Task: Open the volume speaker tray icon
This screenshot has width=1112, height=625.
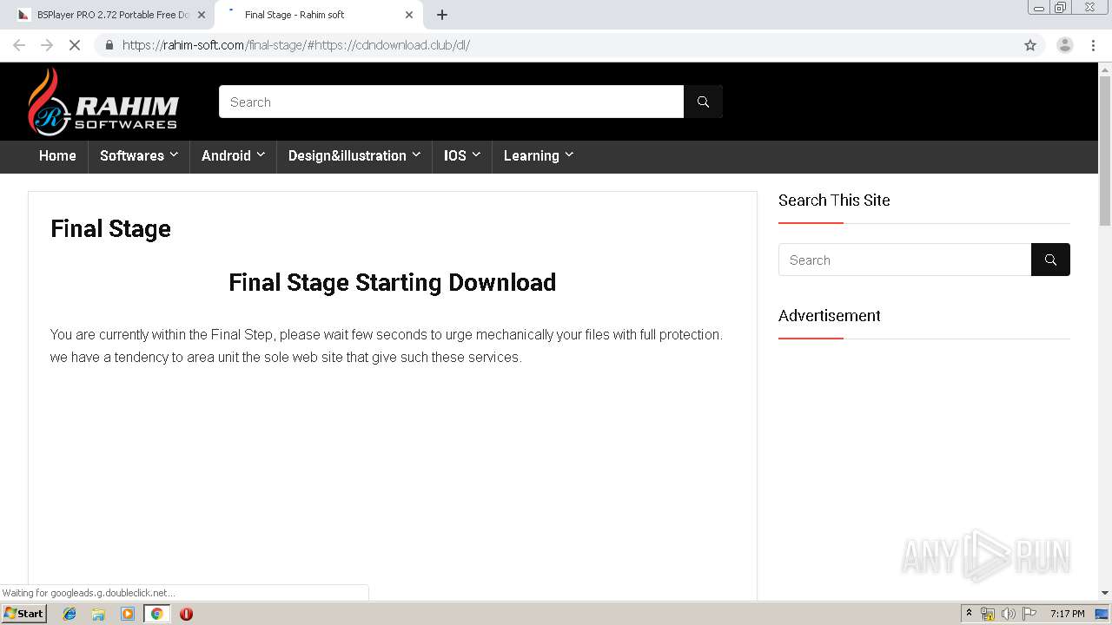Action: point(1008,614)
